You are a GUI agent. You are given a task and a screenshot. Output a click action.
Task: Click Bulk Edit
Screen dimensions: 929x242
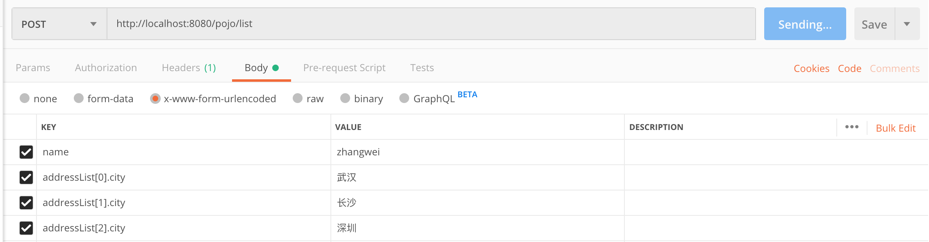point(895,128)
